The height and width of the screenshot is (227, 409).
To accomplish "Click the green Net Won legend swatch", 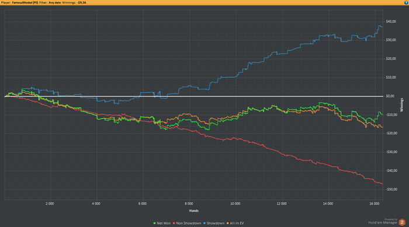I will [x=155, y=223].
